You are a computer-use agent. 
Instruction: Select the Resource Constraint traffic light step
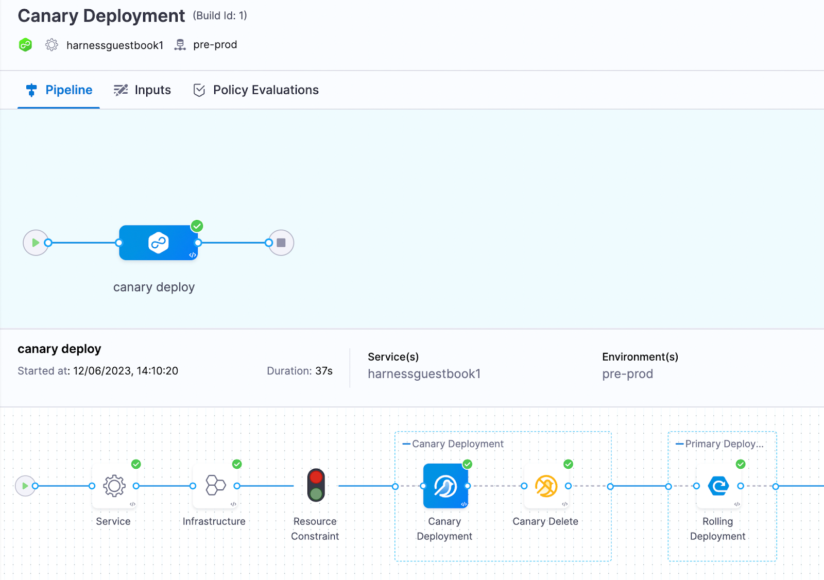tap(316, 485)
